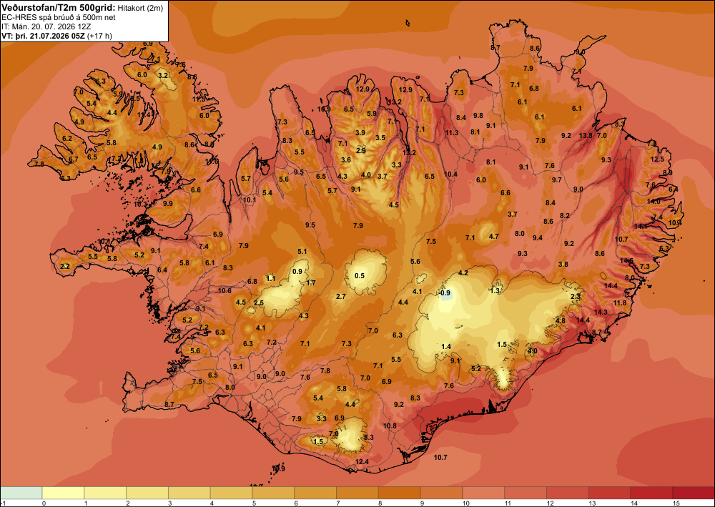The image size is (715, 507).
Task: Click the 3.6 temperature value on Tröllaskagi
Action: 346,159
